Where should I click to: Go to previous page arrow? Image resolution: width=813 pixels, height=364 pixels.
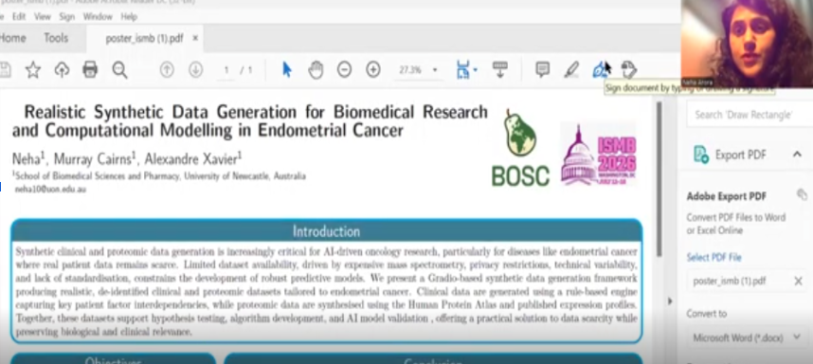pos(167,69)
